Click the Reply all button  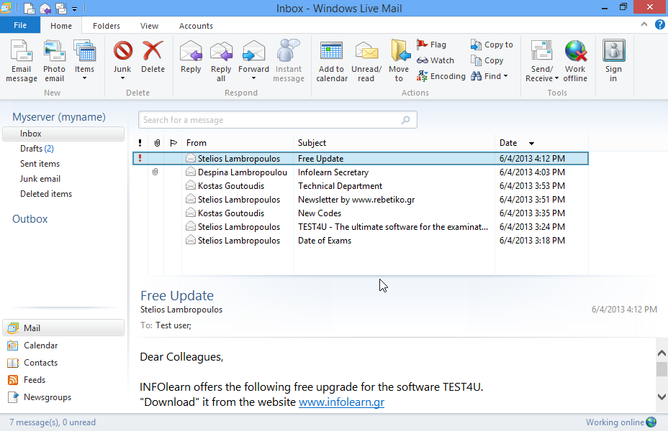point(221,60)
